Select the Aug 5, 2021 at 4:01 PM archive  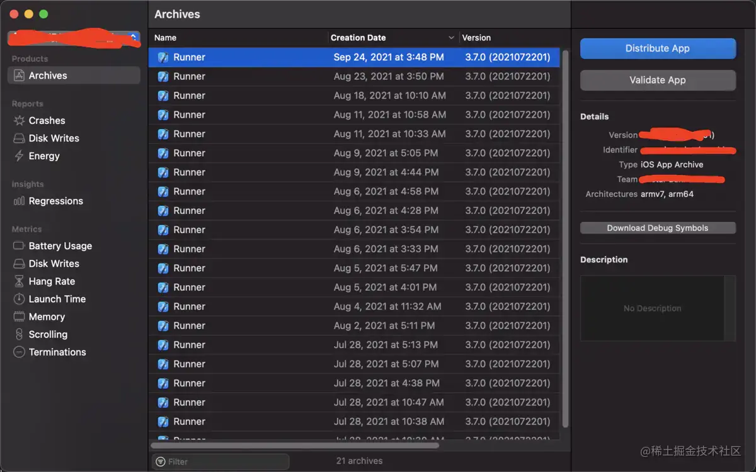pos(354,288)
